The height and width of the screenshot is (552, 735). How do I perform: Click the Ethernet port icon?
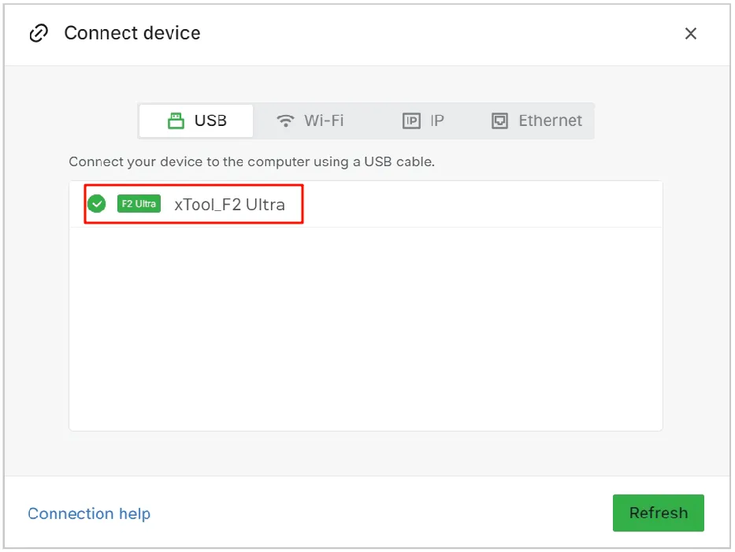click(x=499, y=120)
